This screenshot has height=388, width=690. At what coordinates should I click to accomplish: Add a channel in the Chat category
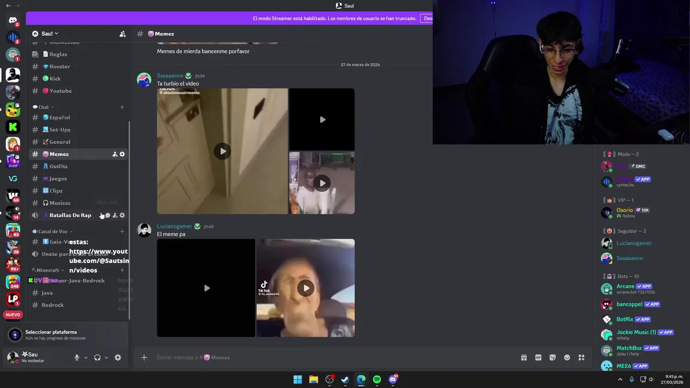[122, 107]
